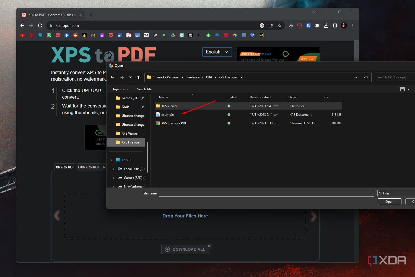Open the YouTube bookmark in Chrome
Image resolution: width=415 pixels, height=277 pixels.
[x=22, y=35]
